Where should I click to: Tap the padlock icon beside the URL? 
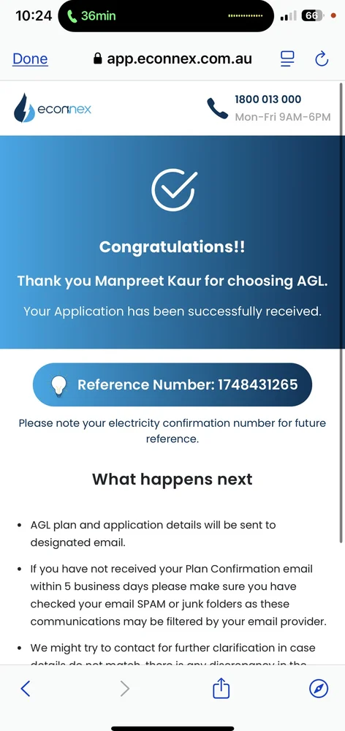pyautogui.click(x=97, y=58)
